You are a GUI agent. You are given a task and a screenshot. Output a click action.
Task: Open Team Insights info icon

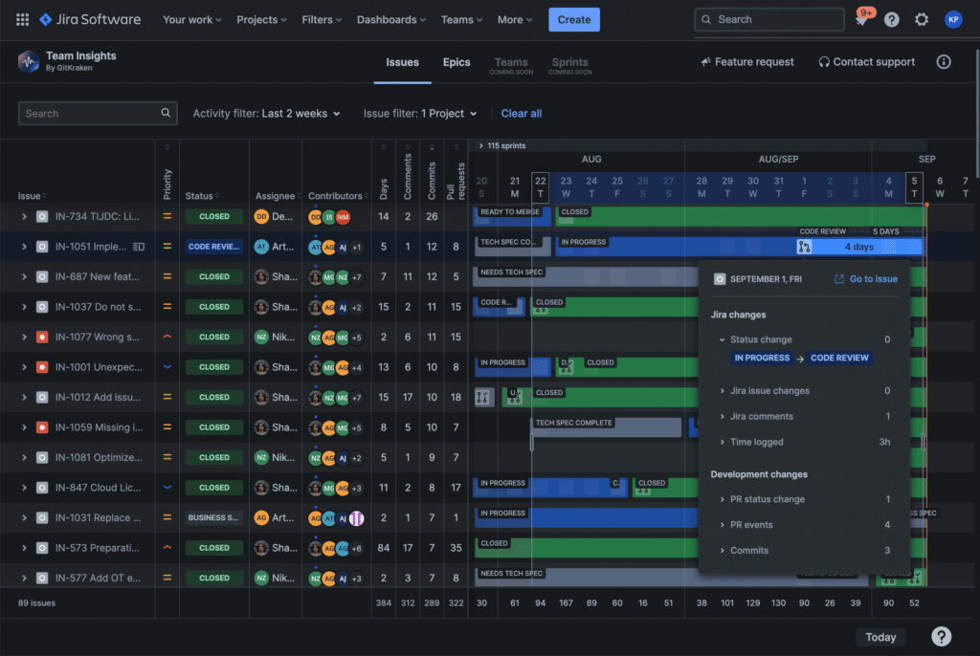[x=944, y=62]
